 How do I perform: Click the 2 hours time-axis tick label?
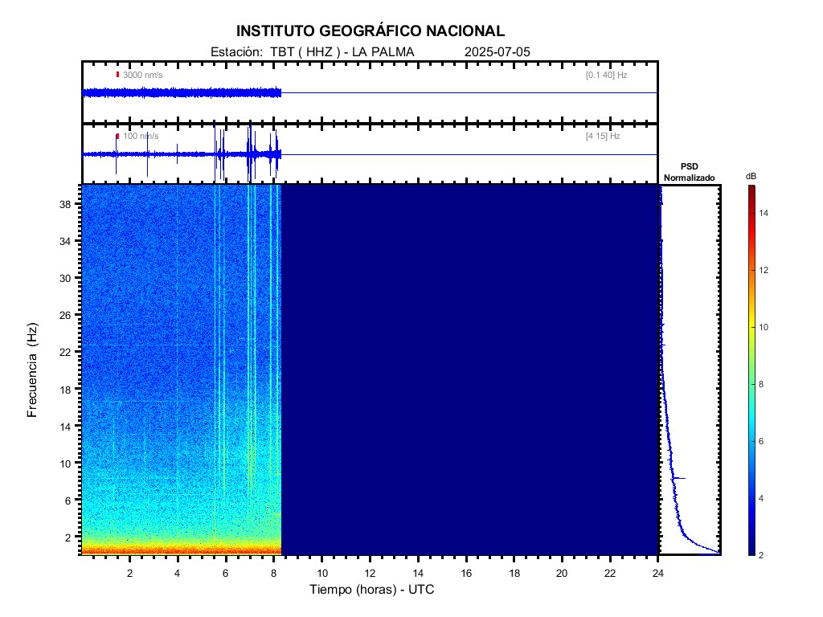129,574
